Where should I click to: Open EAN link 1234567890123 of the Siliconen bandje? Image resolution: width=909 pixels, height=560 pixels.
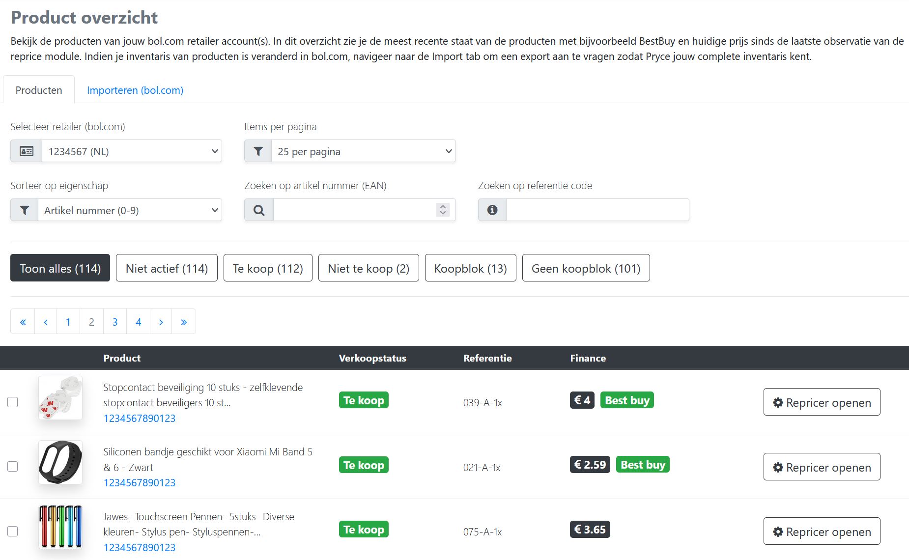coord(139,482)
